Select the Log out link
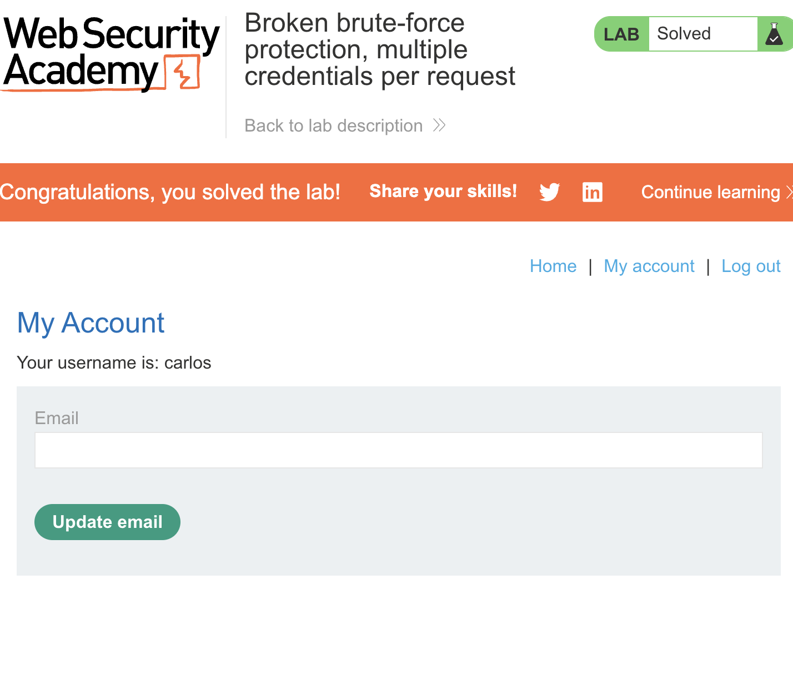The width and height of the screenshot is (793, 675). coord(751,266)
